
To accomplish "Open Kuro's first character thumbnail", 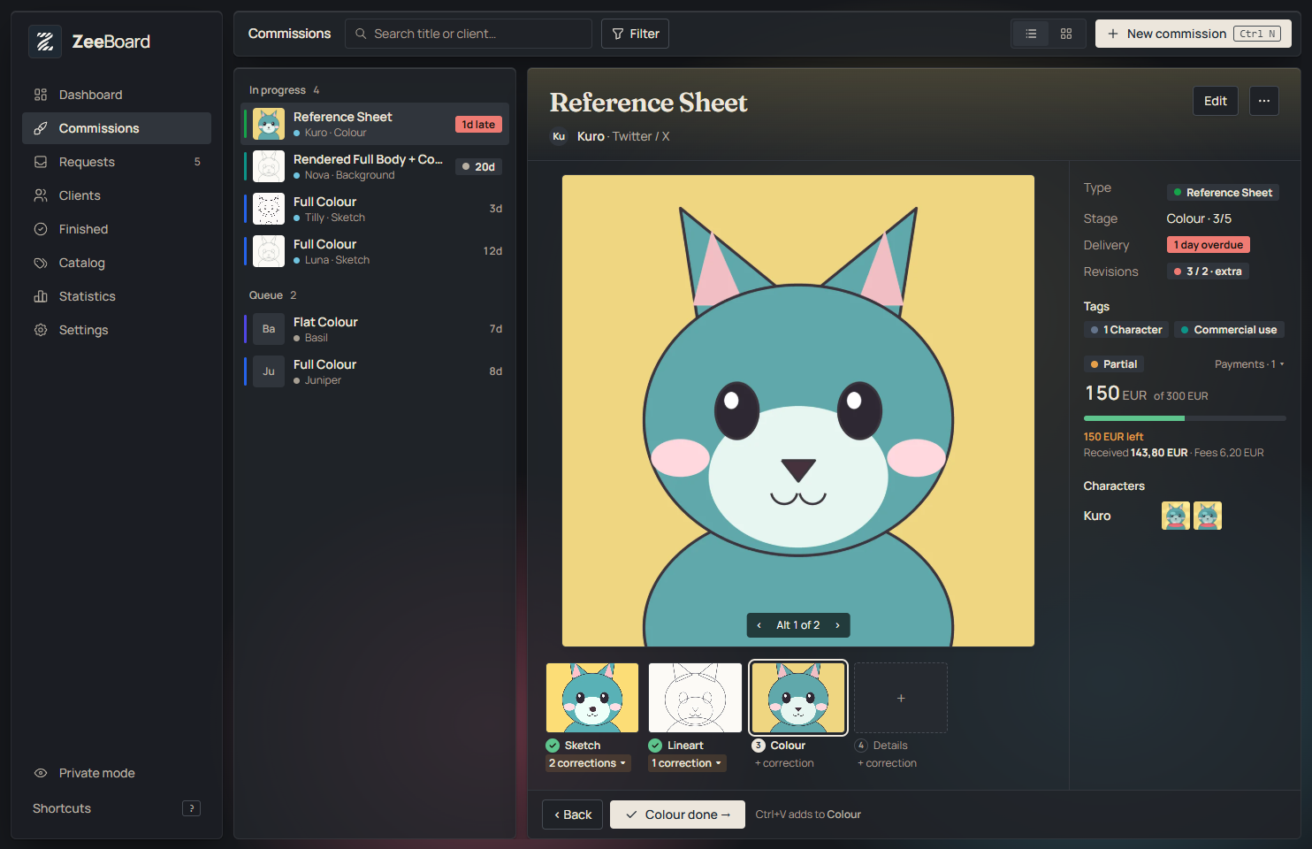I will click(1176, 516).
